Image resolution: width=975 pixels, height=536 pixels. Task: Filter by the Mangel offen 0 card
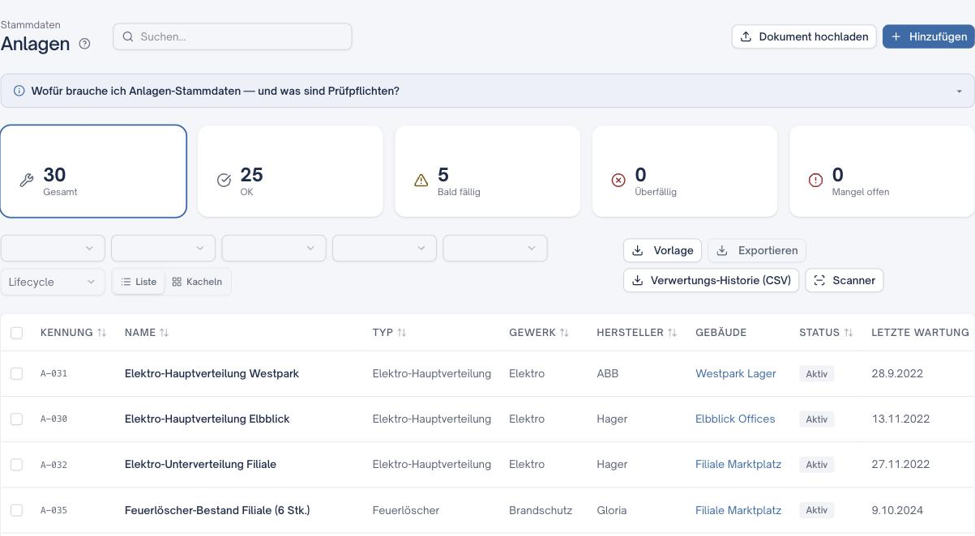pyautogui.click(x=883, y=171)
